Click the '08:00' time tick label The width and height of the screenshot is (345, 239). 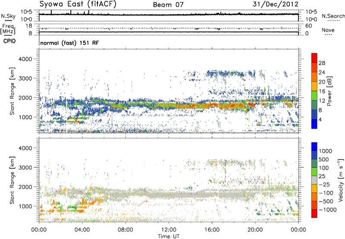tap(125, 230)
